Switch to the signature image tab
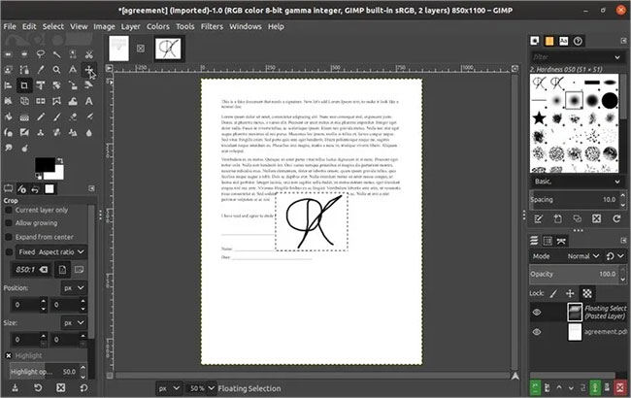Viewport: 631px width, 398px height. [168, 49]
